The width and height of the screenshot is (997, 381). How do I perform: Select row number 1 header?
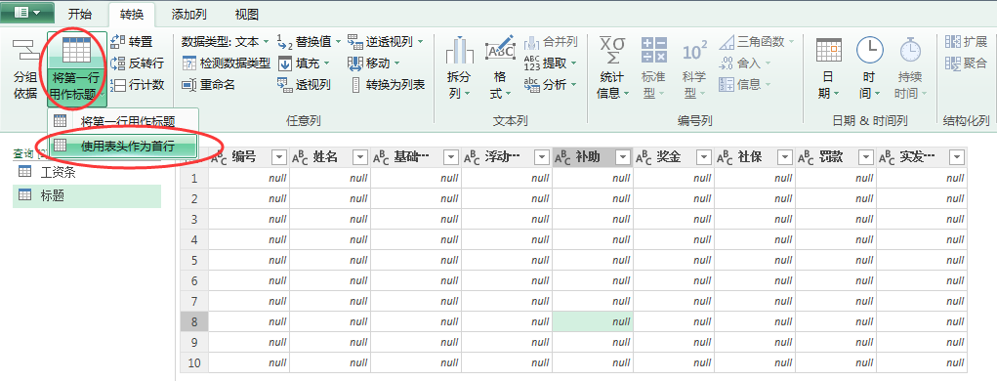194,179
